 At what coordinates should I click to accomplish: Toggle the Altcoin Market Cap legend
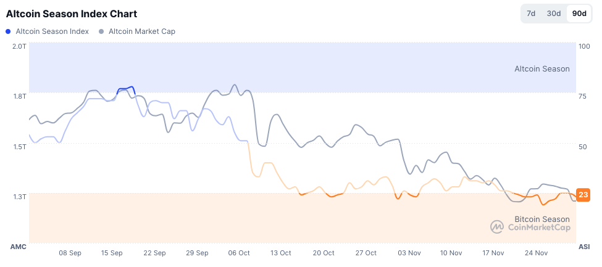[x=141, y=31]
